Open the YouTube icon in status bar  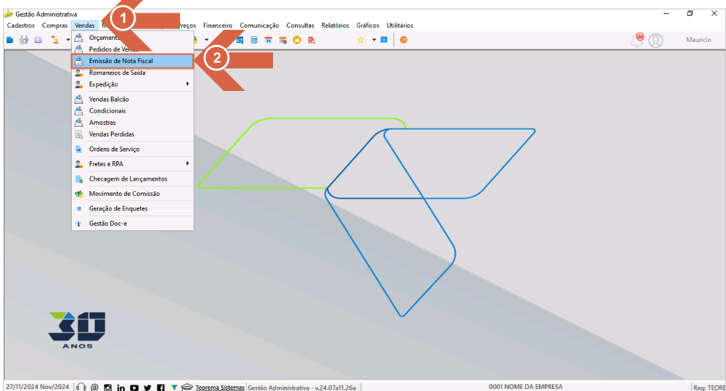[134, 387]
